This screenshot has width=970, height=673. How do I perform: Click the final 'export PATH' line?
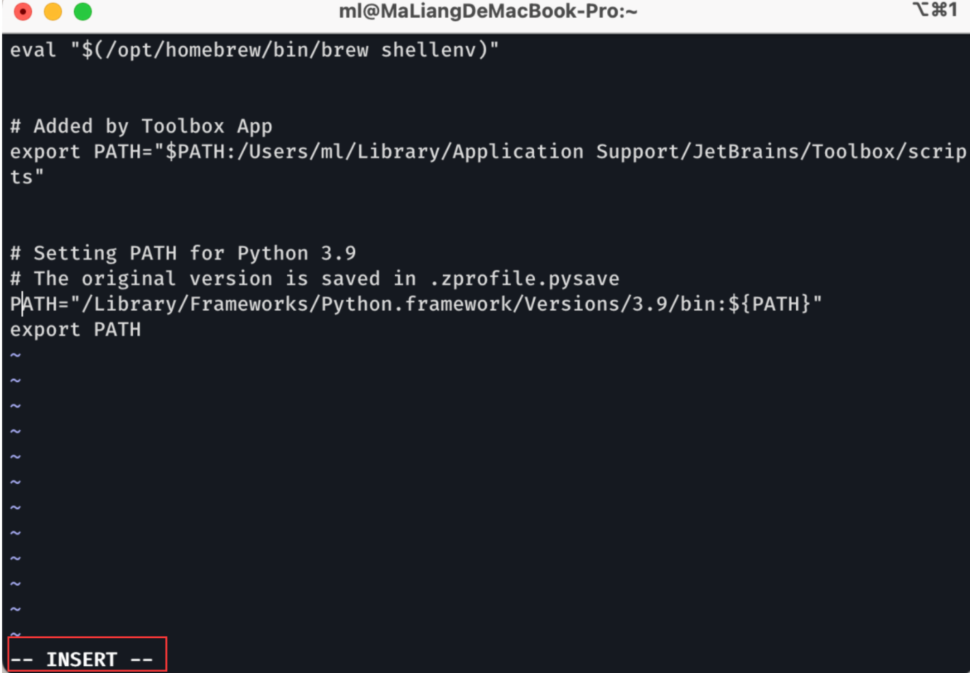pyautogui.click(x=75, y=330)
